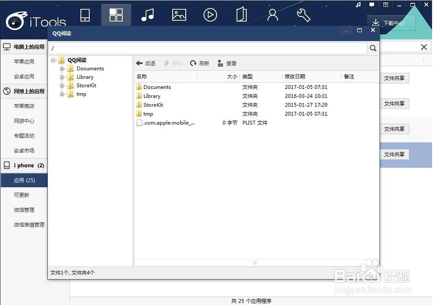Image resolution: width=435 pixels, height=305 pixels.
Task: Maximize the QQ阅读 window
Action: (x=359, y=30)
